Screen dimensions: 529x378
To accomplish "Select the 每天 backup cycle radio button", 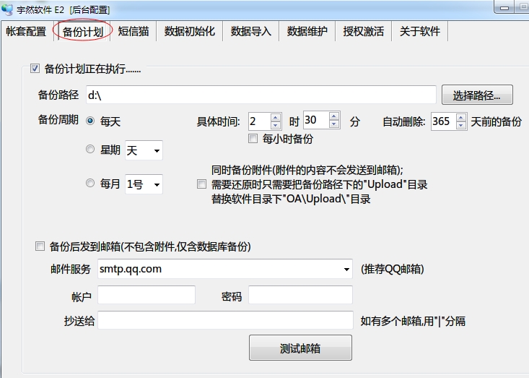I will 90,121.
